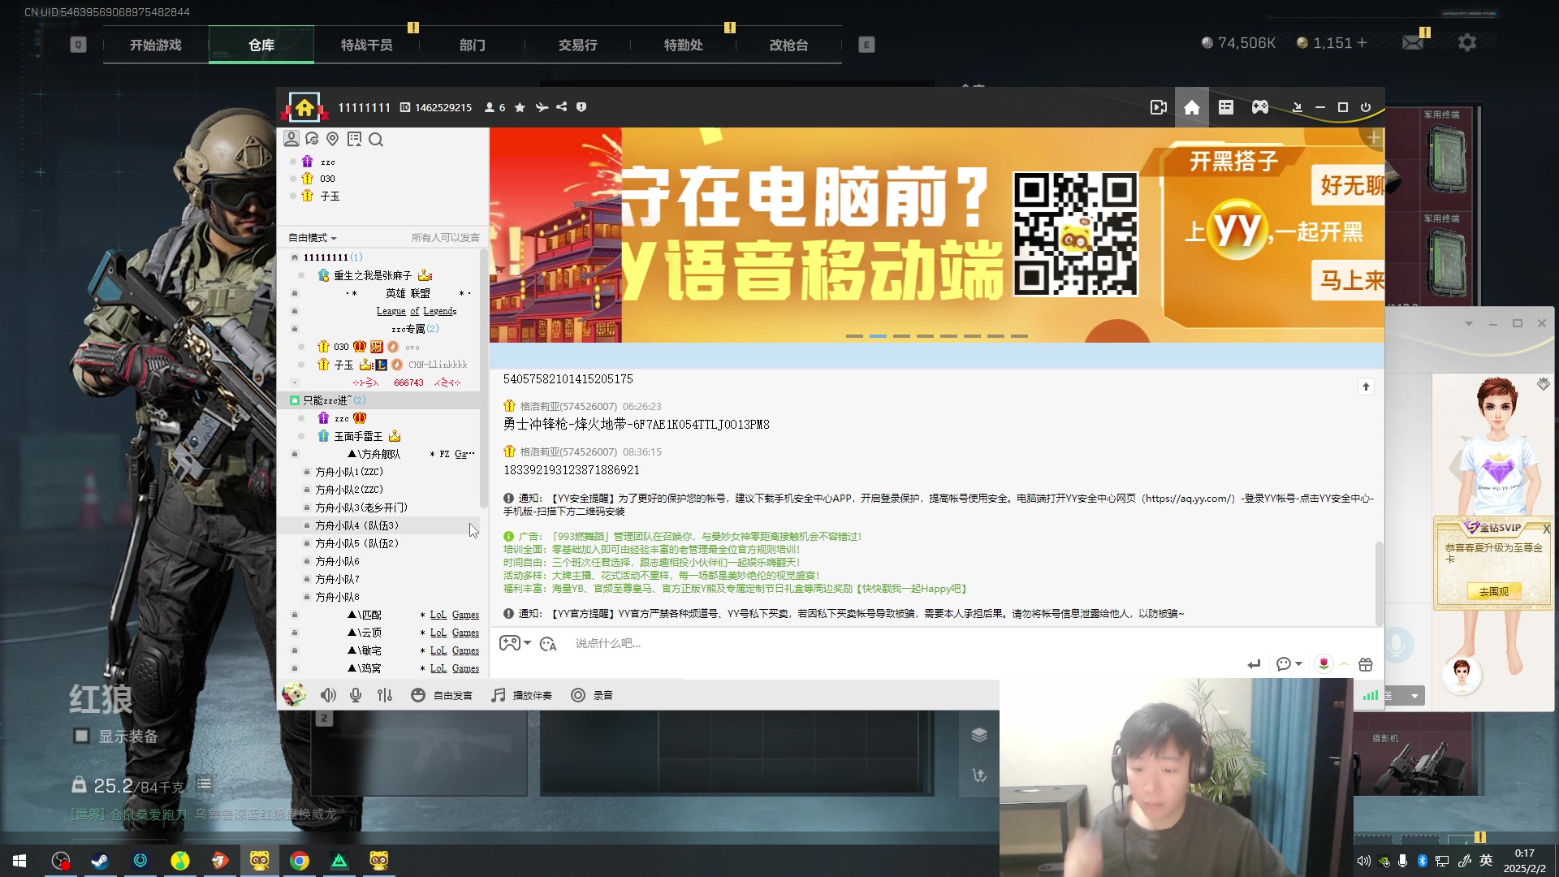
Task: Switch to the 开始游戏 tab
Action: coord(156,45)
